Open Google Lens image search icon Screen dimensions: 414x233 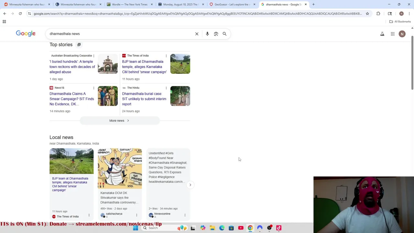tap(216, 34)
